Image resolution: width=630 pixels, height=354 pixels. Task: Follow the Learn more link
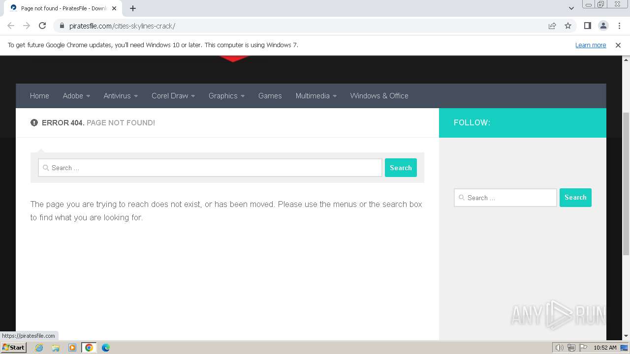click(x=591, y=45)
